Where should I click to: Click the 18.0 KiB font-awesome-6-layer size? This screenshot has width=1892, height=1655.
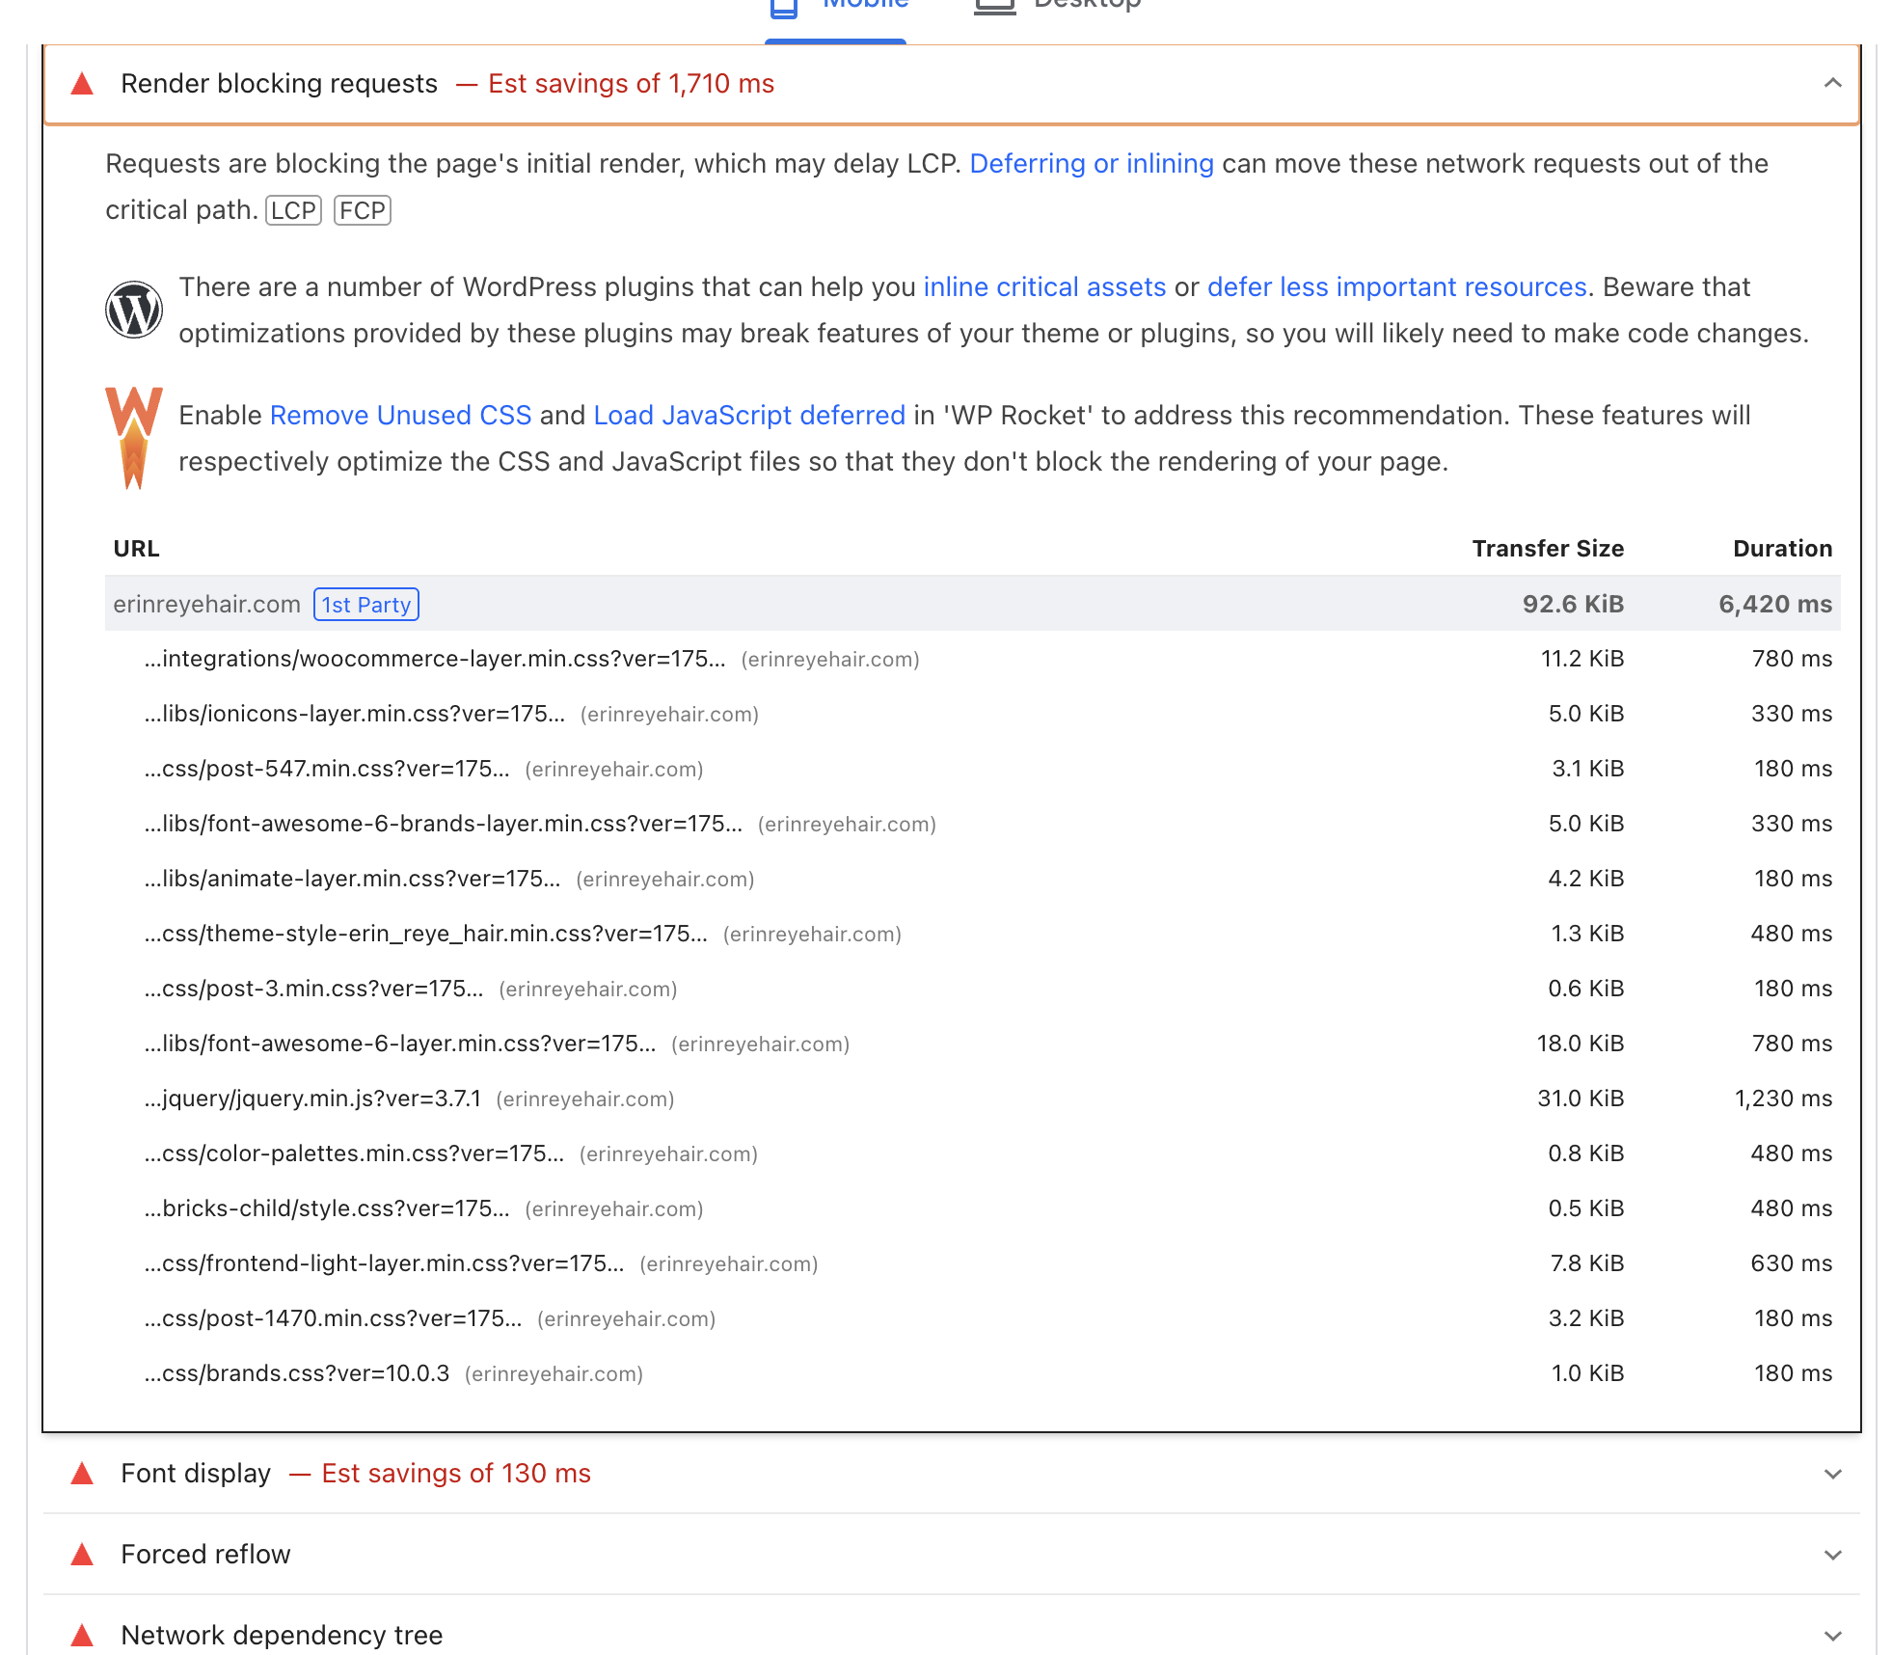(x=1581, y=1044)
